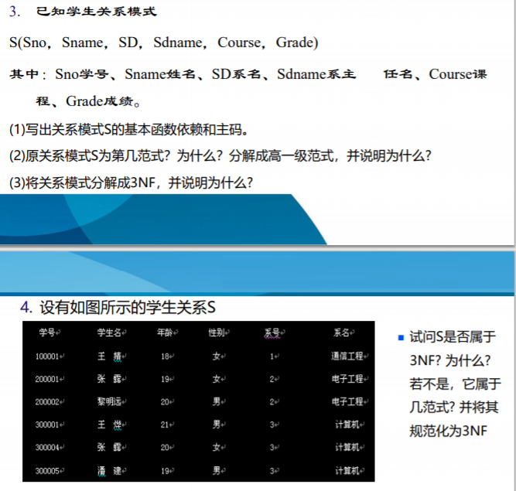516x491 pixels.
Task: Click the heading '4. 设有如图所示的学生关系S'
Action: coord(118,308)
